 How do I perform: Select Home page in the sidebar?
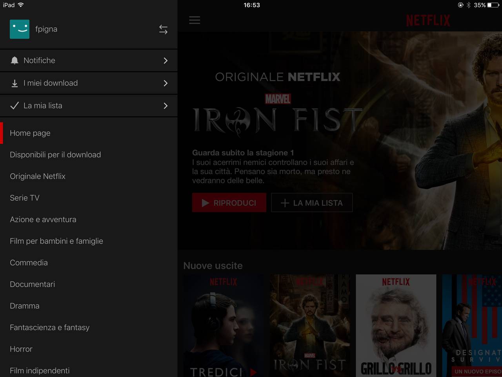click(x=89, y=133)
